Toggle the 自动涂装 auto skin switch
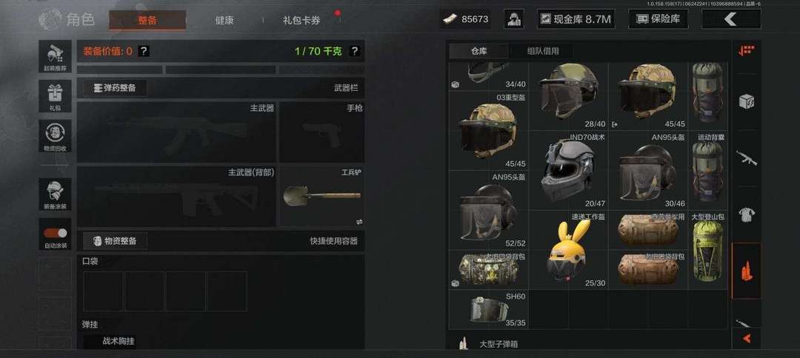This screenshot has width=800, height=358. [55, 233]
